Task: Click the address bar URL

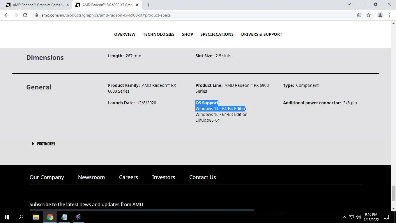Action: [106, 15]
